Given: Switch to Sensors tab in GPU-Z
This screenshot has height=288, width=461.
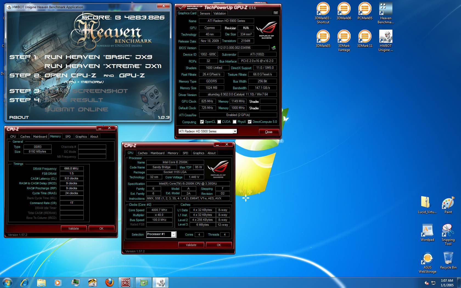Looking at the screenshot, I should [205, 13].
